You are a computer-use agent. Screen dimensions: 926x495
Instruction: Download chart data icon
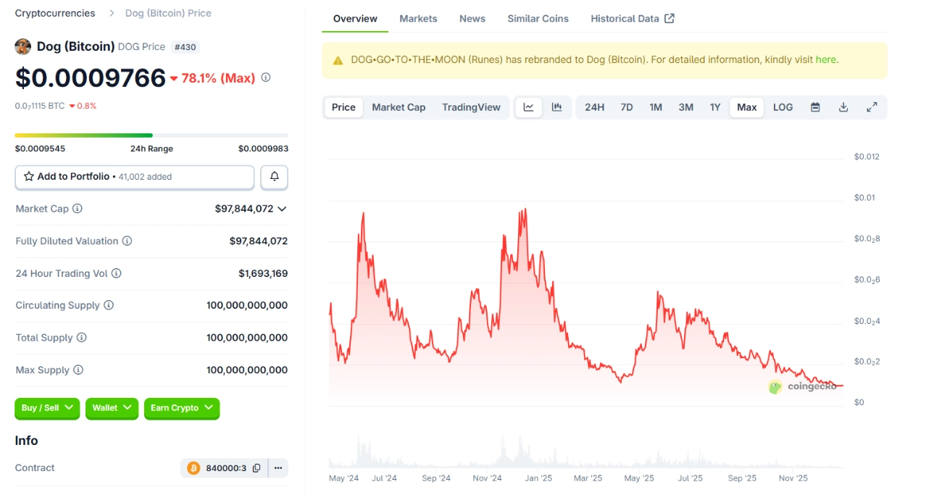pos(843,107)
